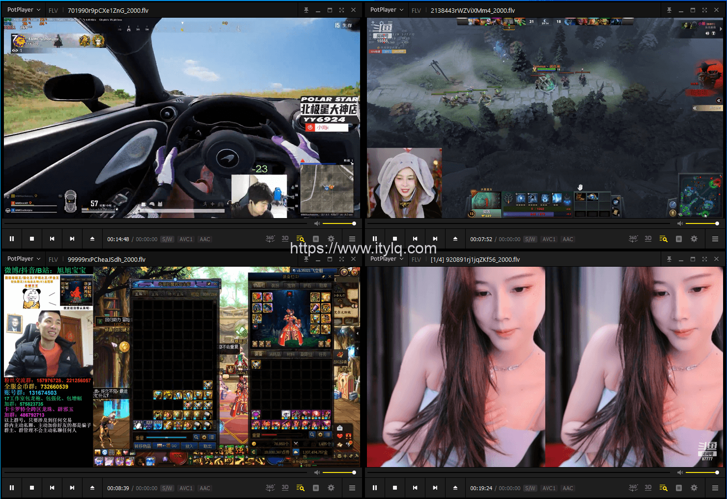Skip to next file in 99999rxPCheaJSdh player
Viewport: 727px width, 499px height.
(x=72, y=488)
